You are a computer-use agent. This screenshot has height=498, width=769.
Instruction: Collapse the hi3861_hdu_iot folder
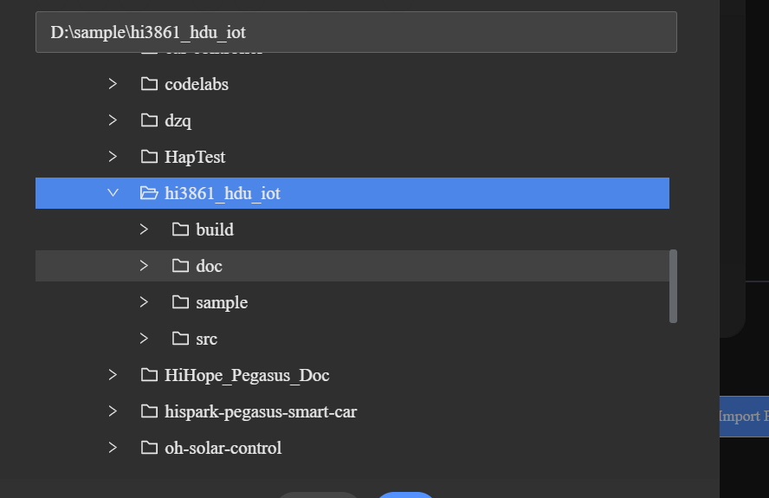pyautogui.click(x=113, y=193)
